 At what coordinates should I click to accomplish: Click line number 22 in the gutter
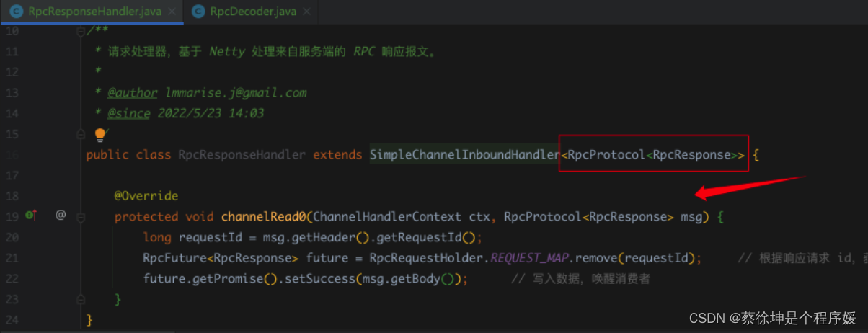(x=11, y=278)
